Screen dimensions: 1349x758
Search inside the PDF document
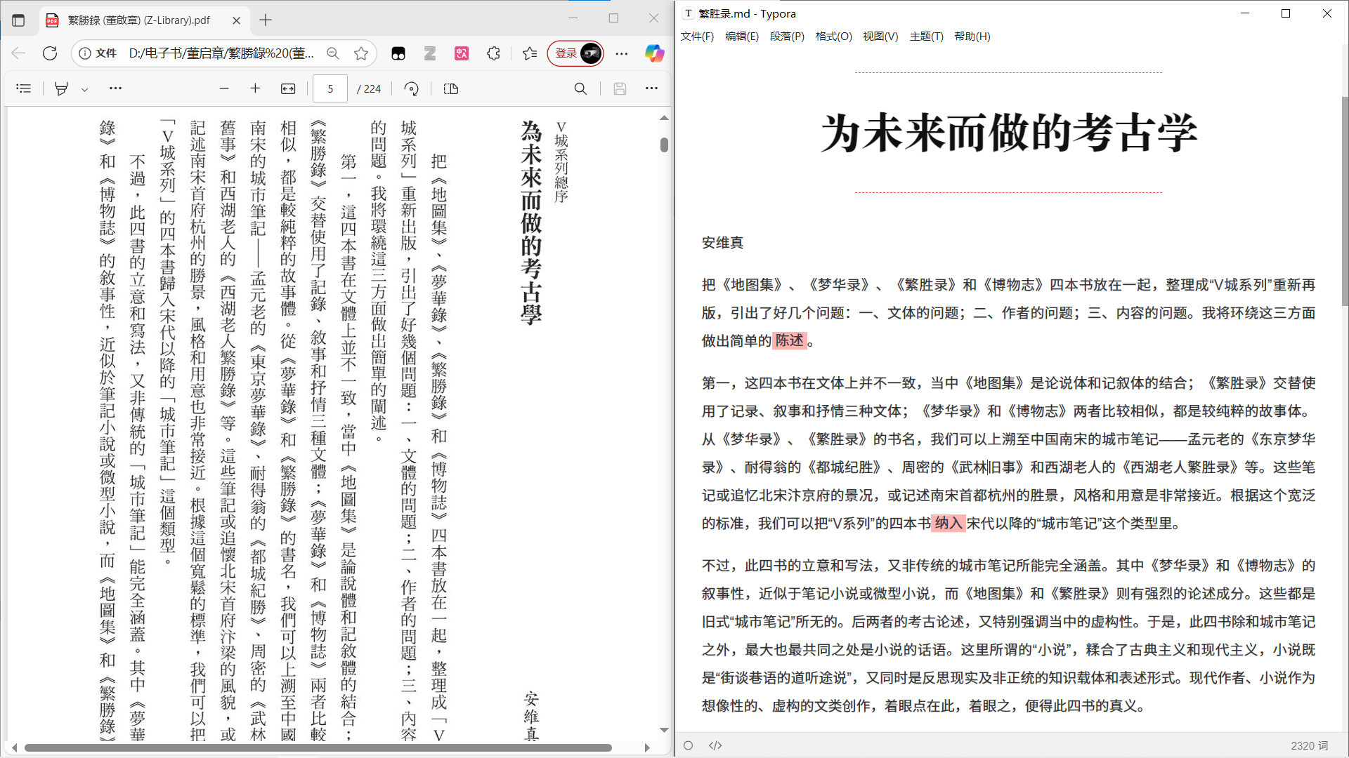tap(580, 88)
